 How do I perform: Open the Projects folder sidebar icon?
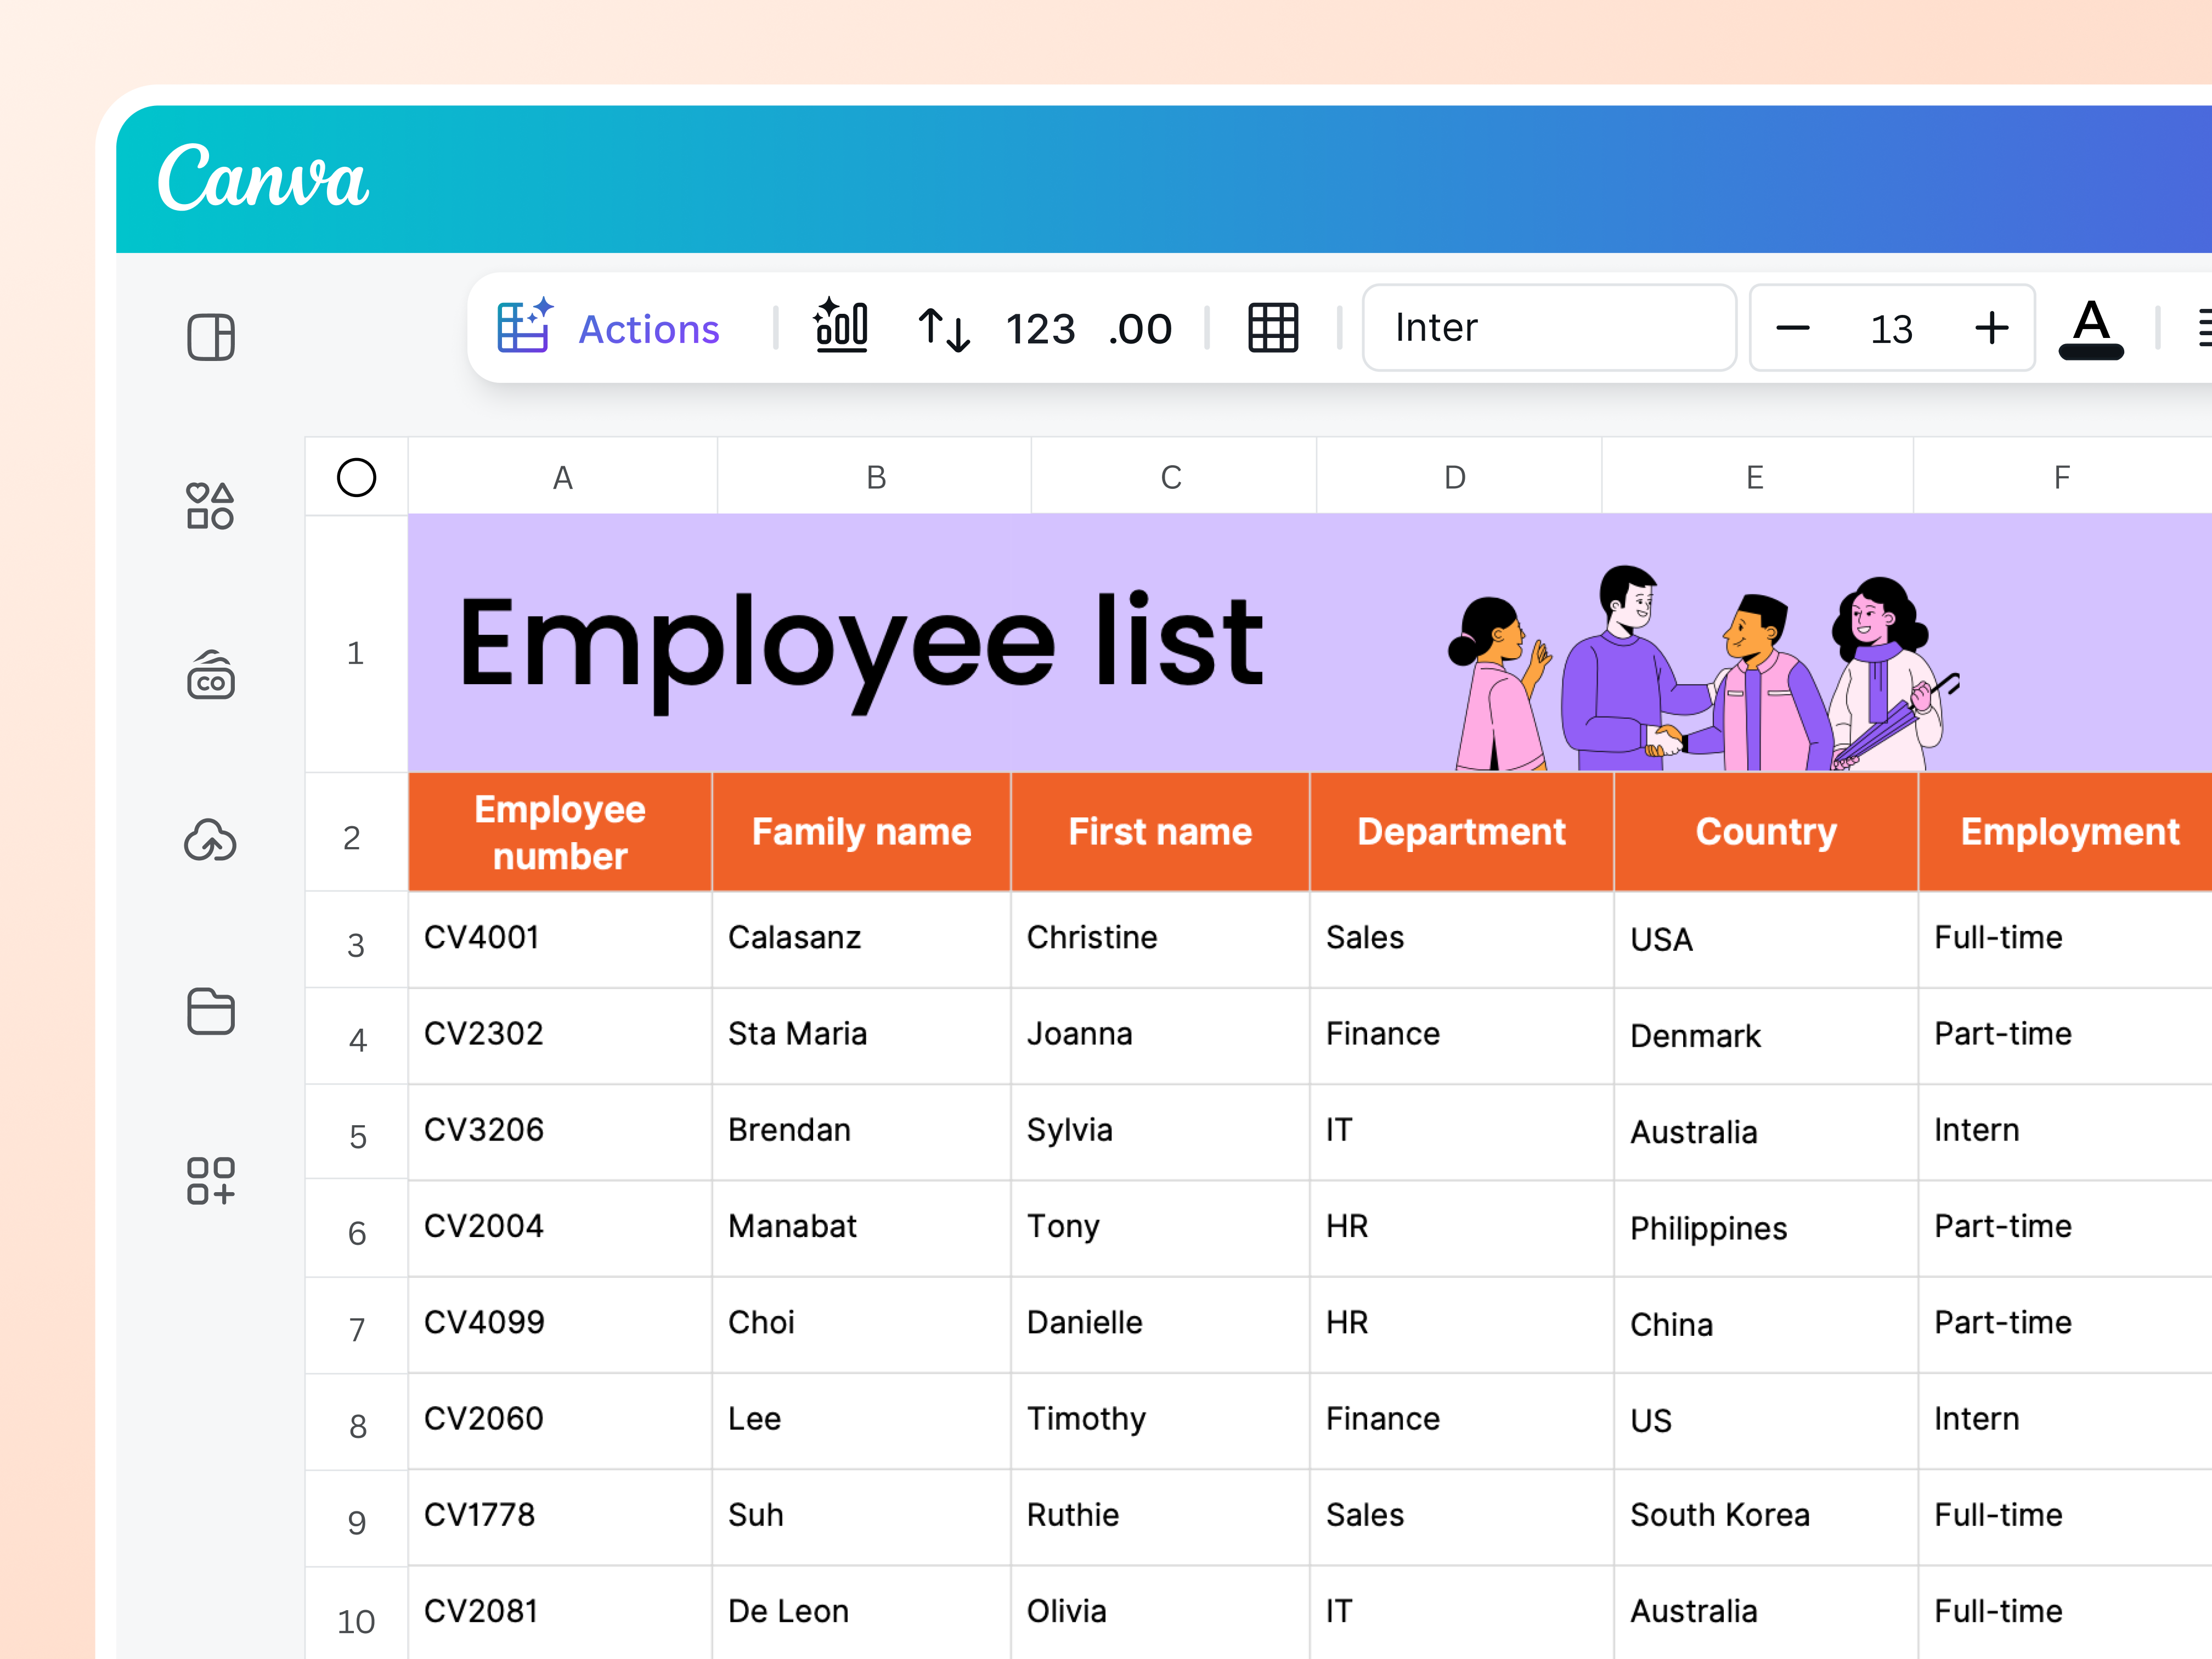pos(211,1011)
